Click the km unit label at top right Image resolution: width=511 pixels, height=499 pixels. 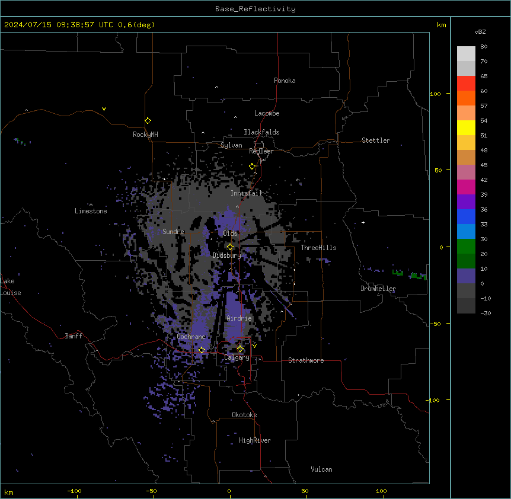click(442, 25)
